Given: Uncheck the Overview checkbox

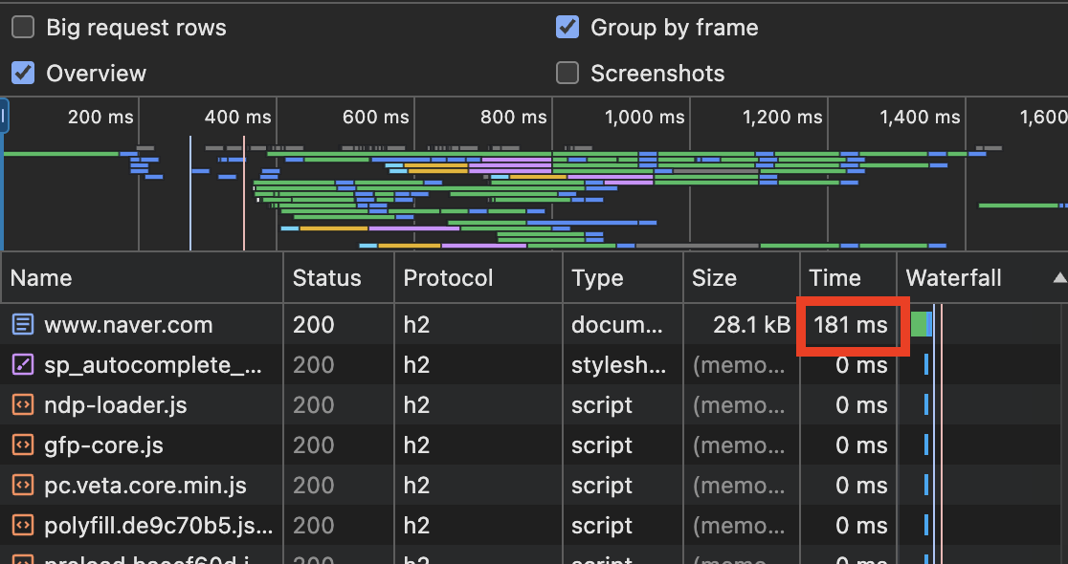Looking at the screenshot, I should click(x=23, y=73).
